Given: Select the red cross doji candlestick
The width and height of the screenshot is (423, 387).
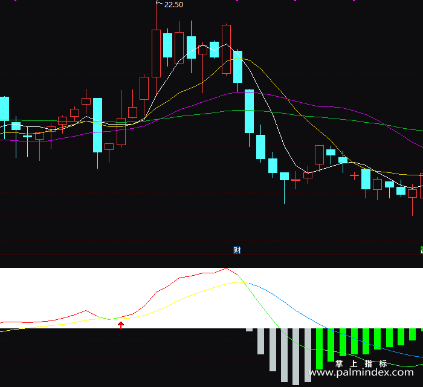Looking at the screenshot, I should pos(354,176).
